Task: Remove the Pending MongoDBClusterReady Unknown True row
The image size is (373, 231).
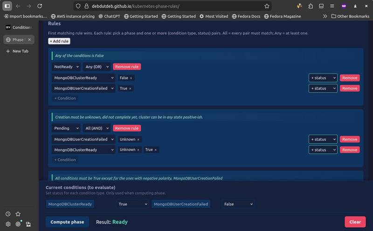Action: pos(350,150)
